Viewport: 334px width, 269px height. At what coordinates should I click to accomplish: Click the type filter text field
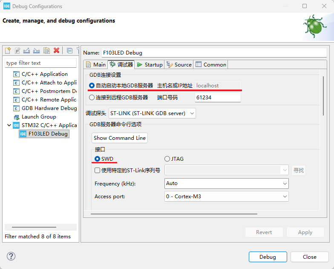coord(40,63)
